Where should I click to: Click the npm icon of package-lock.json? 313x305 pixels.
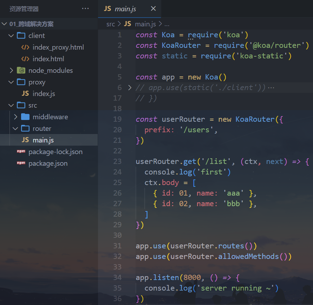(21, 151)
